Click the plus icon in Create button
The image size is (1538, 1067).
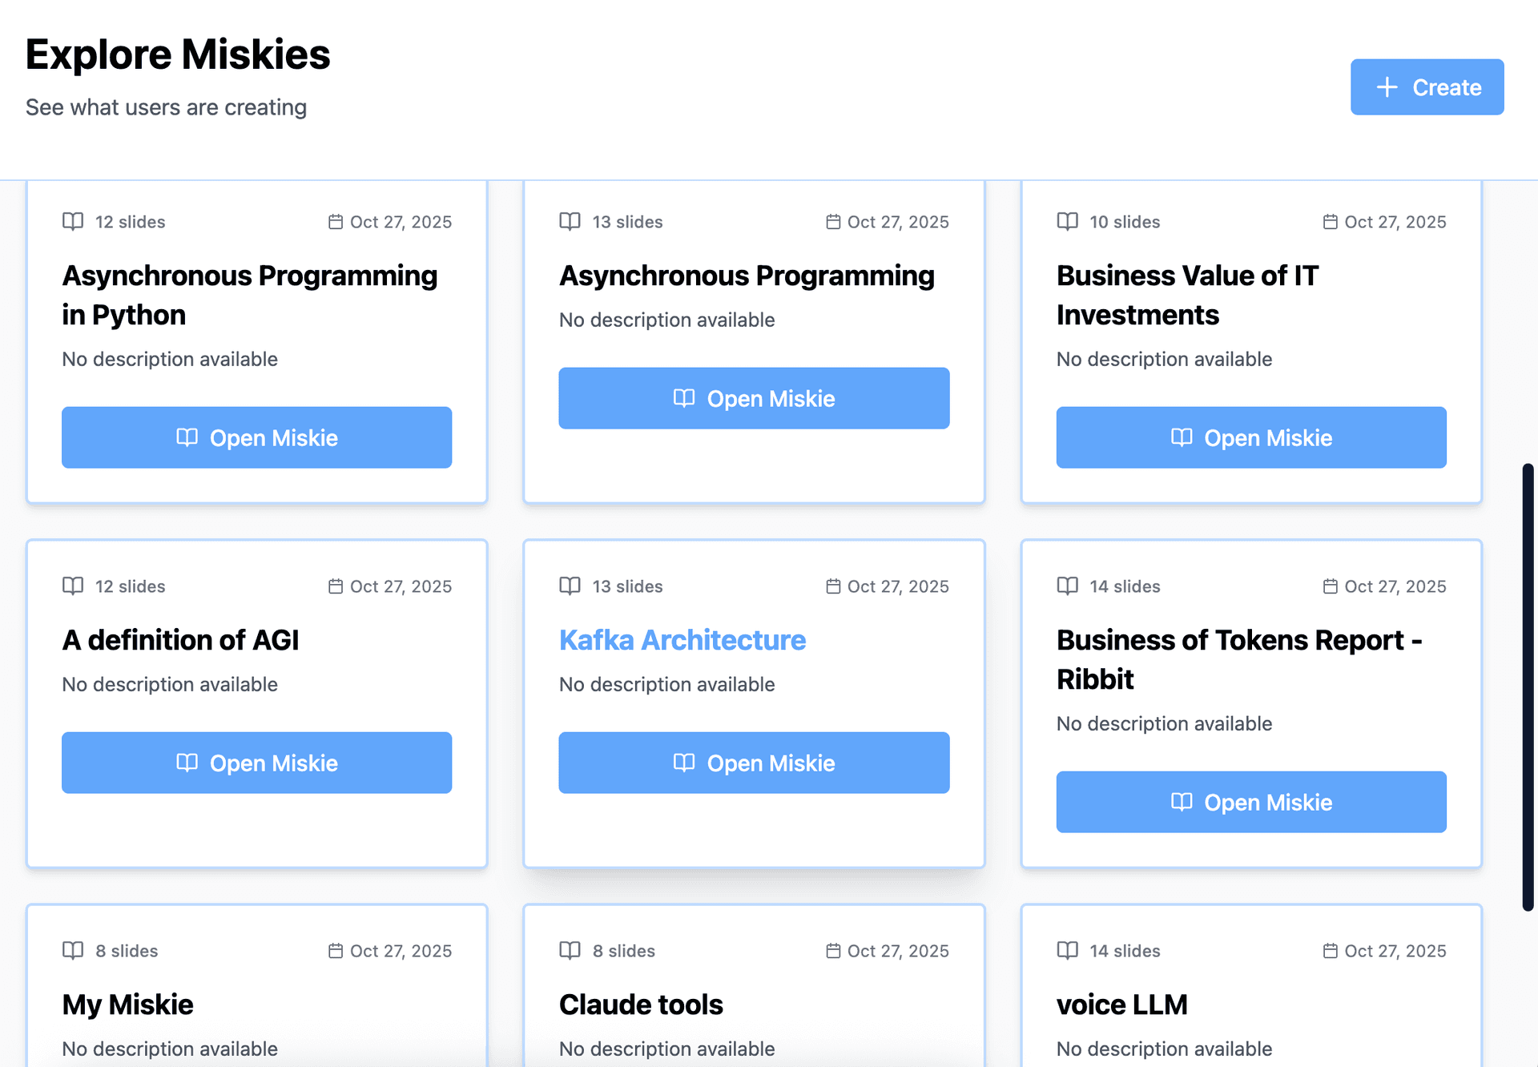click(1387, 87)
